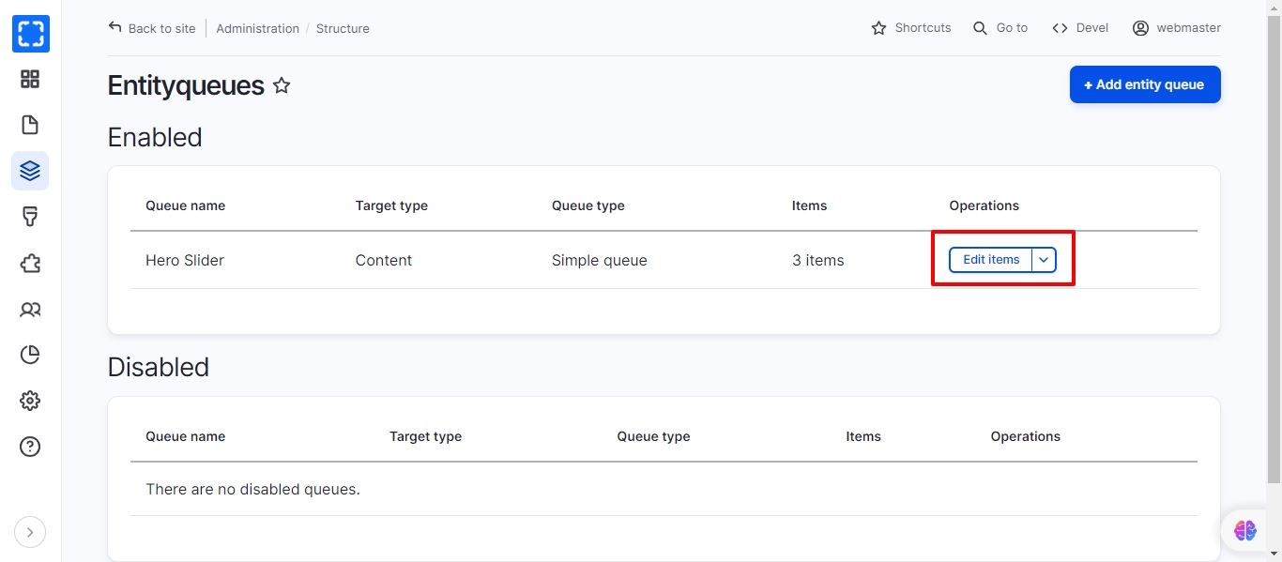The height and width of the screenshot is (562, 1282).
Task: Open the Extend puzzle icon in sidebar
Action: click(x=30, y=263)
